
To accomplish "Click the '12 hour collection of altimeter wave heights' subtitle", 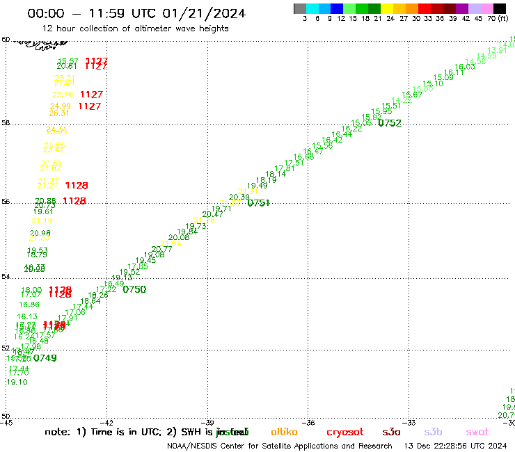I will click(x=135, y=29).
